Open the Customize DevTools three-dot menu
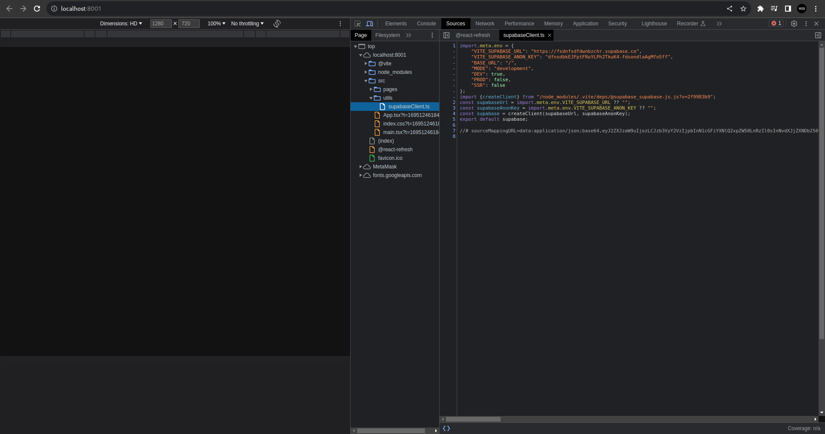 pos(807,24)
